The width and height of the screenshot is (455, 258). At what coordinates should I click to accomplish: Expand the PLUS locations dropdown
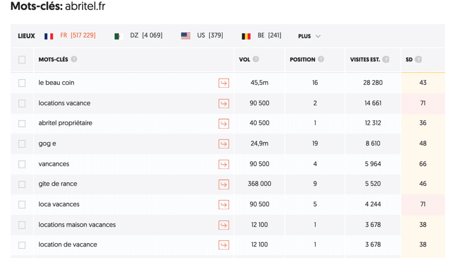pyautogui.click(x=309, y=36)
